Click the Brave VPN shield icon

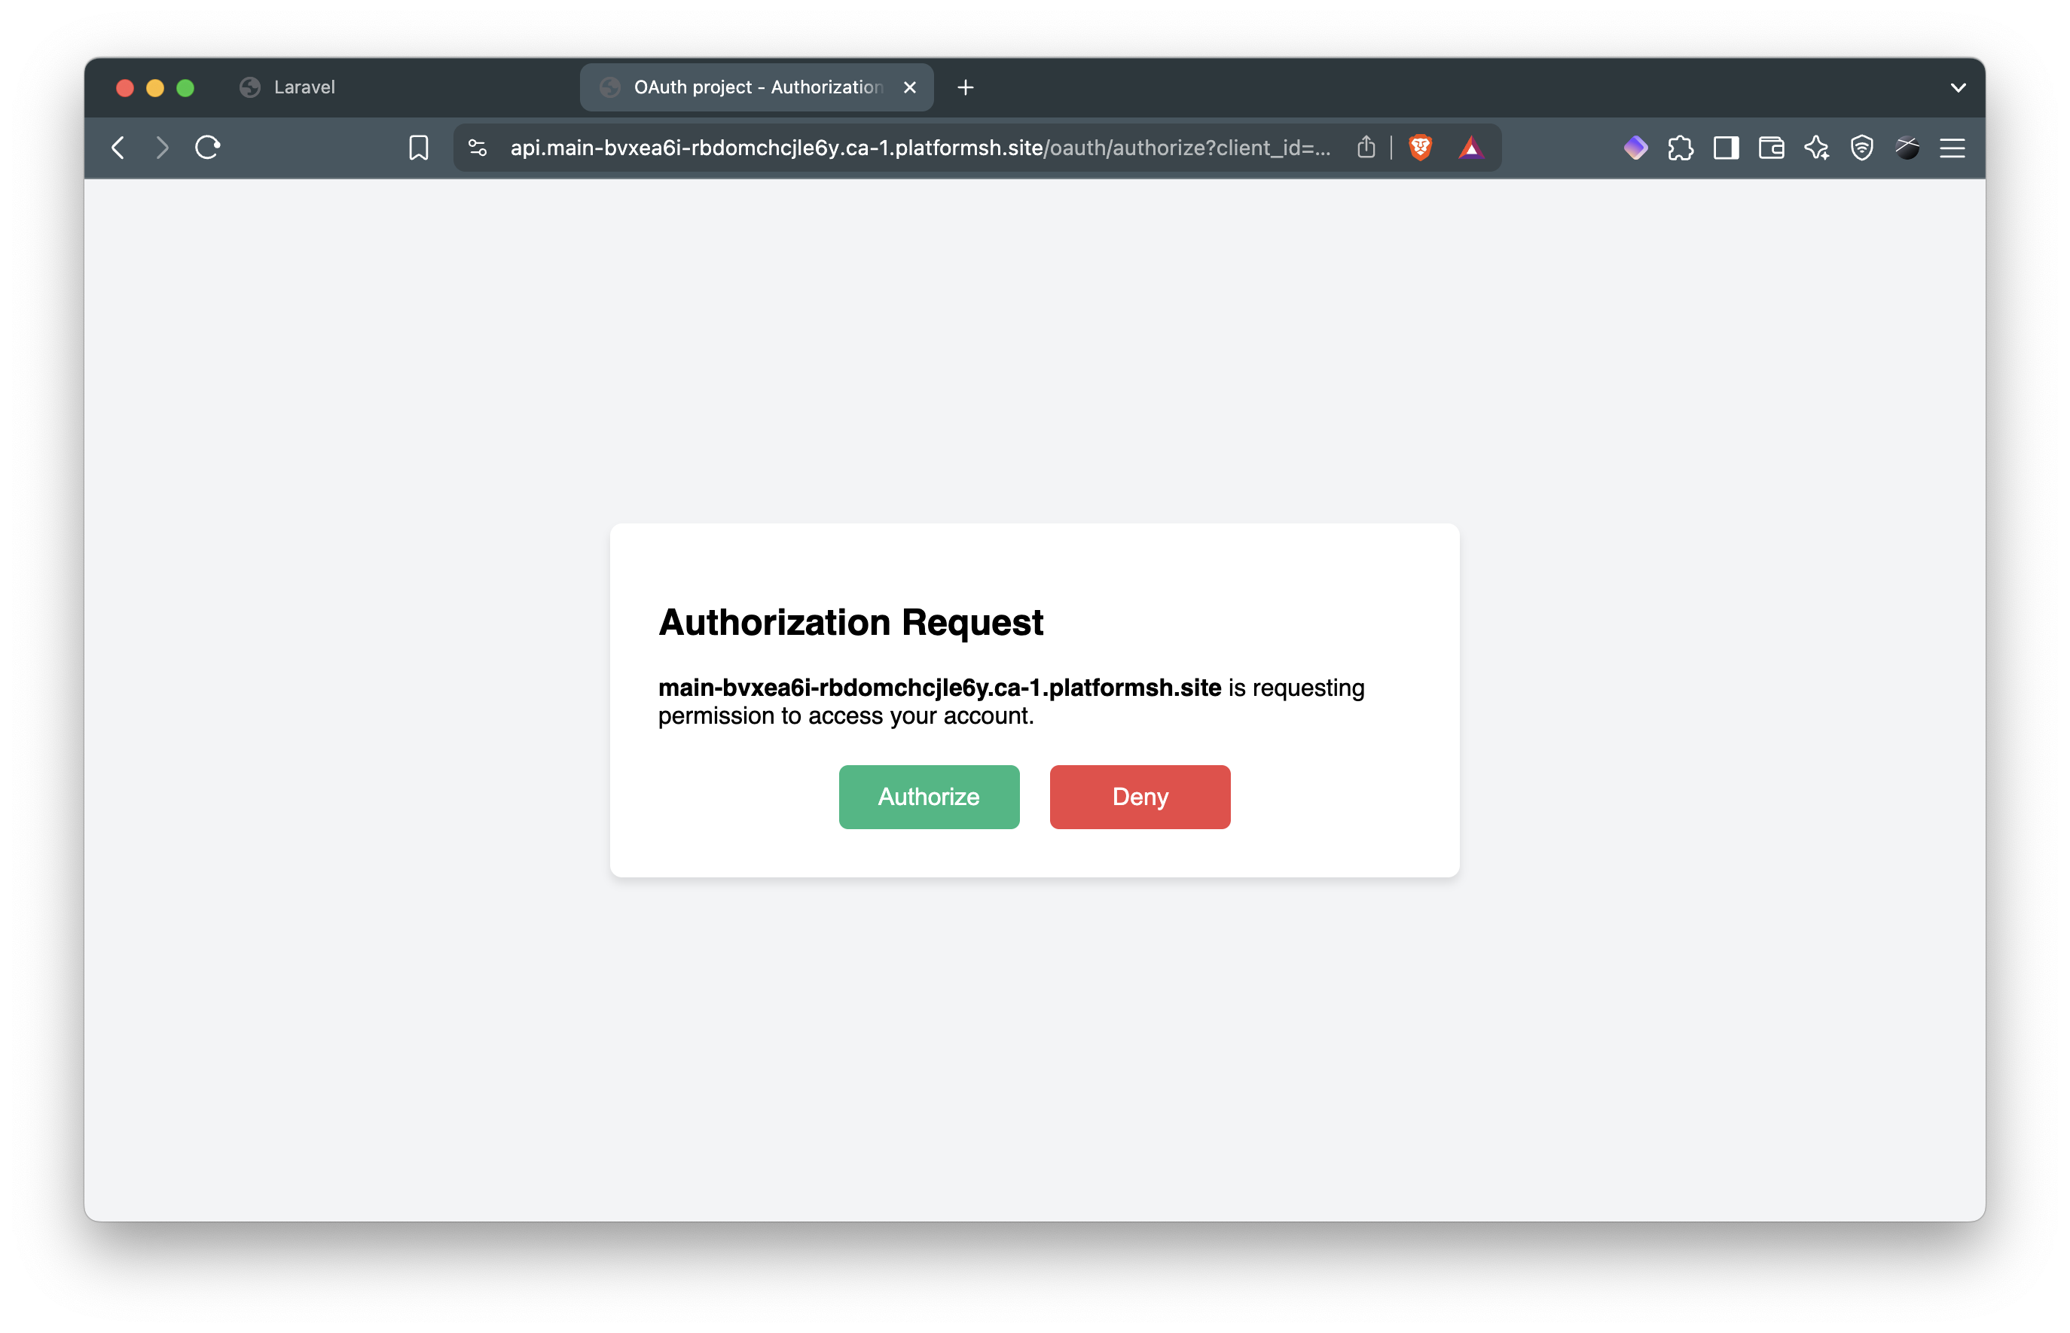[x=1861, y=148]
